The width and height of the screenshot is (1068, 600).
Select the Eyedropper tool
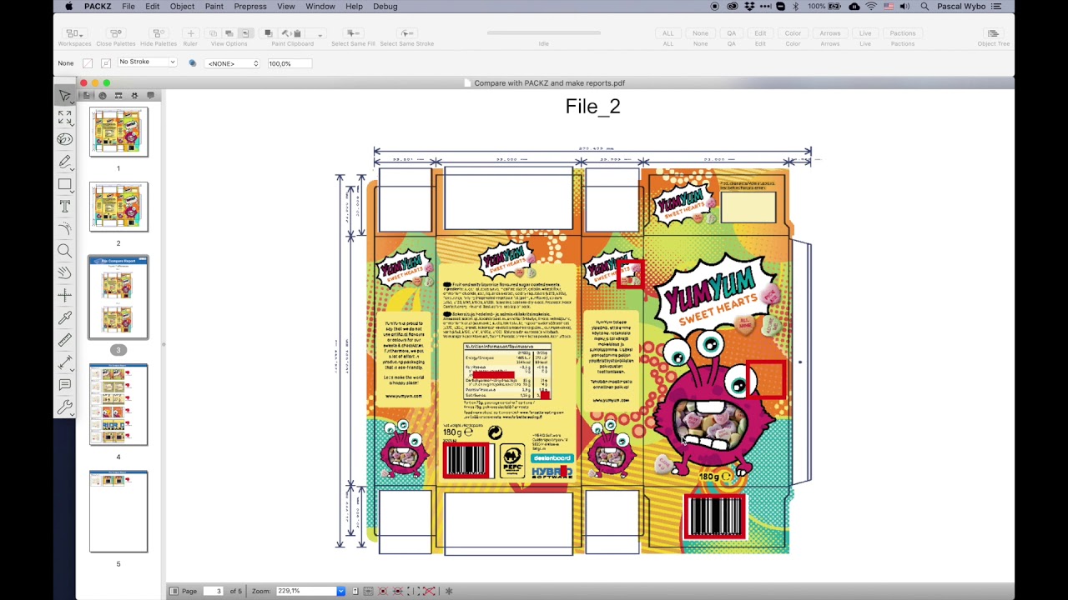[65, 317]
